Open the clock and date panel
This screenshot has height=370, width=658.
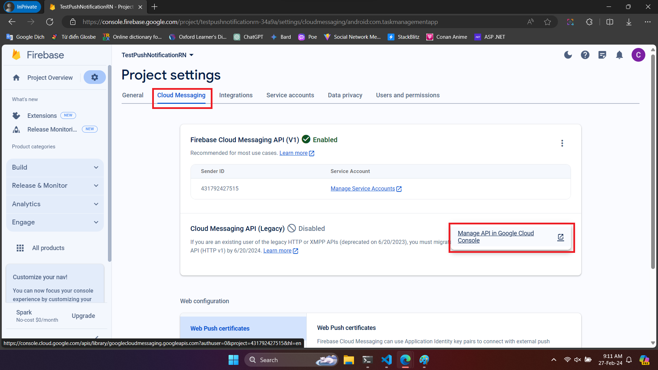(x=610, y=360)
